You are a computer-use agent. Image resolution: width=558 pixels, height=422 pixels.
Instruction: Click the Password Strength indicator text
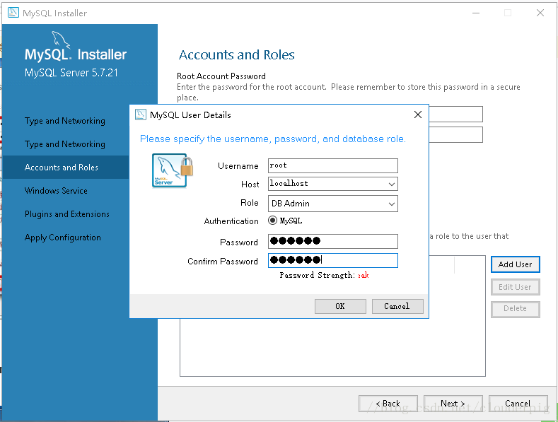coord(324,275)
